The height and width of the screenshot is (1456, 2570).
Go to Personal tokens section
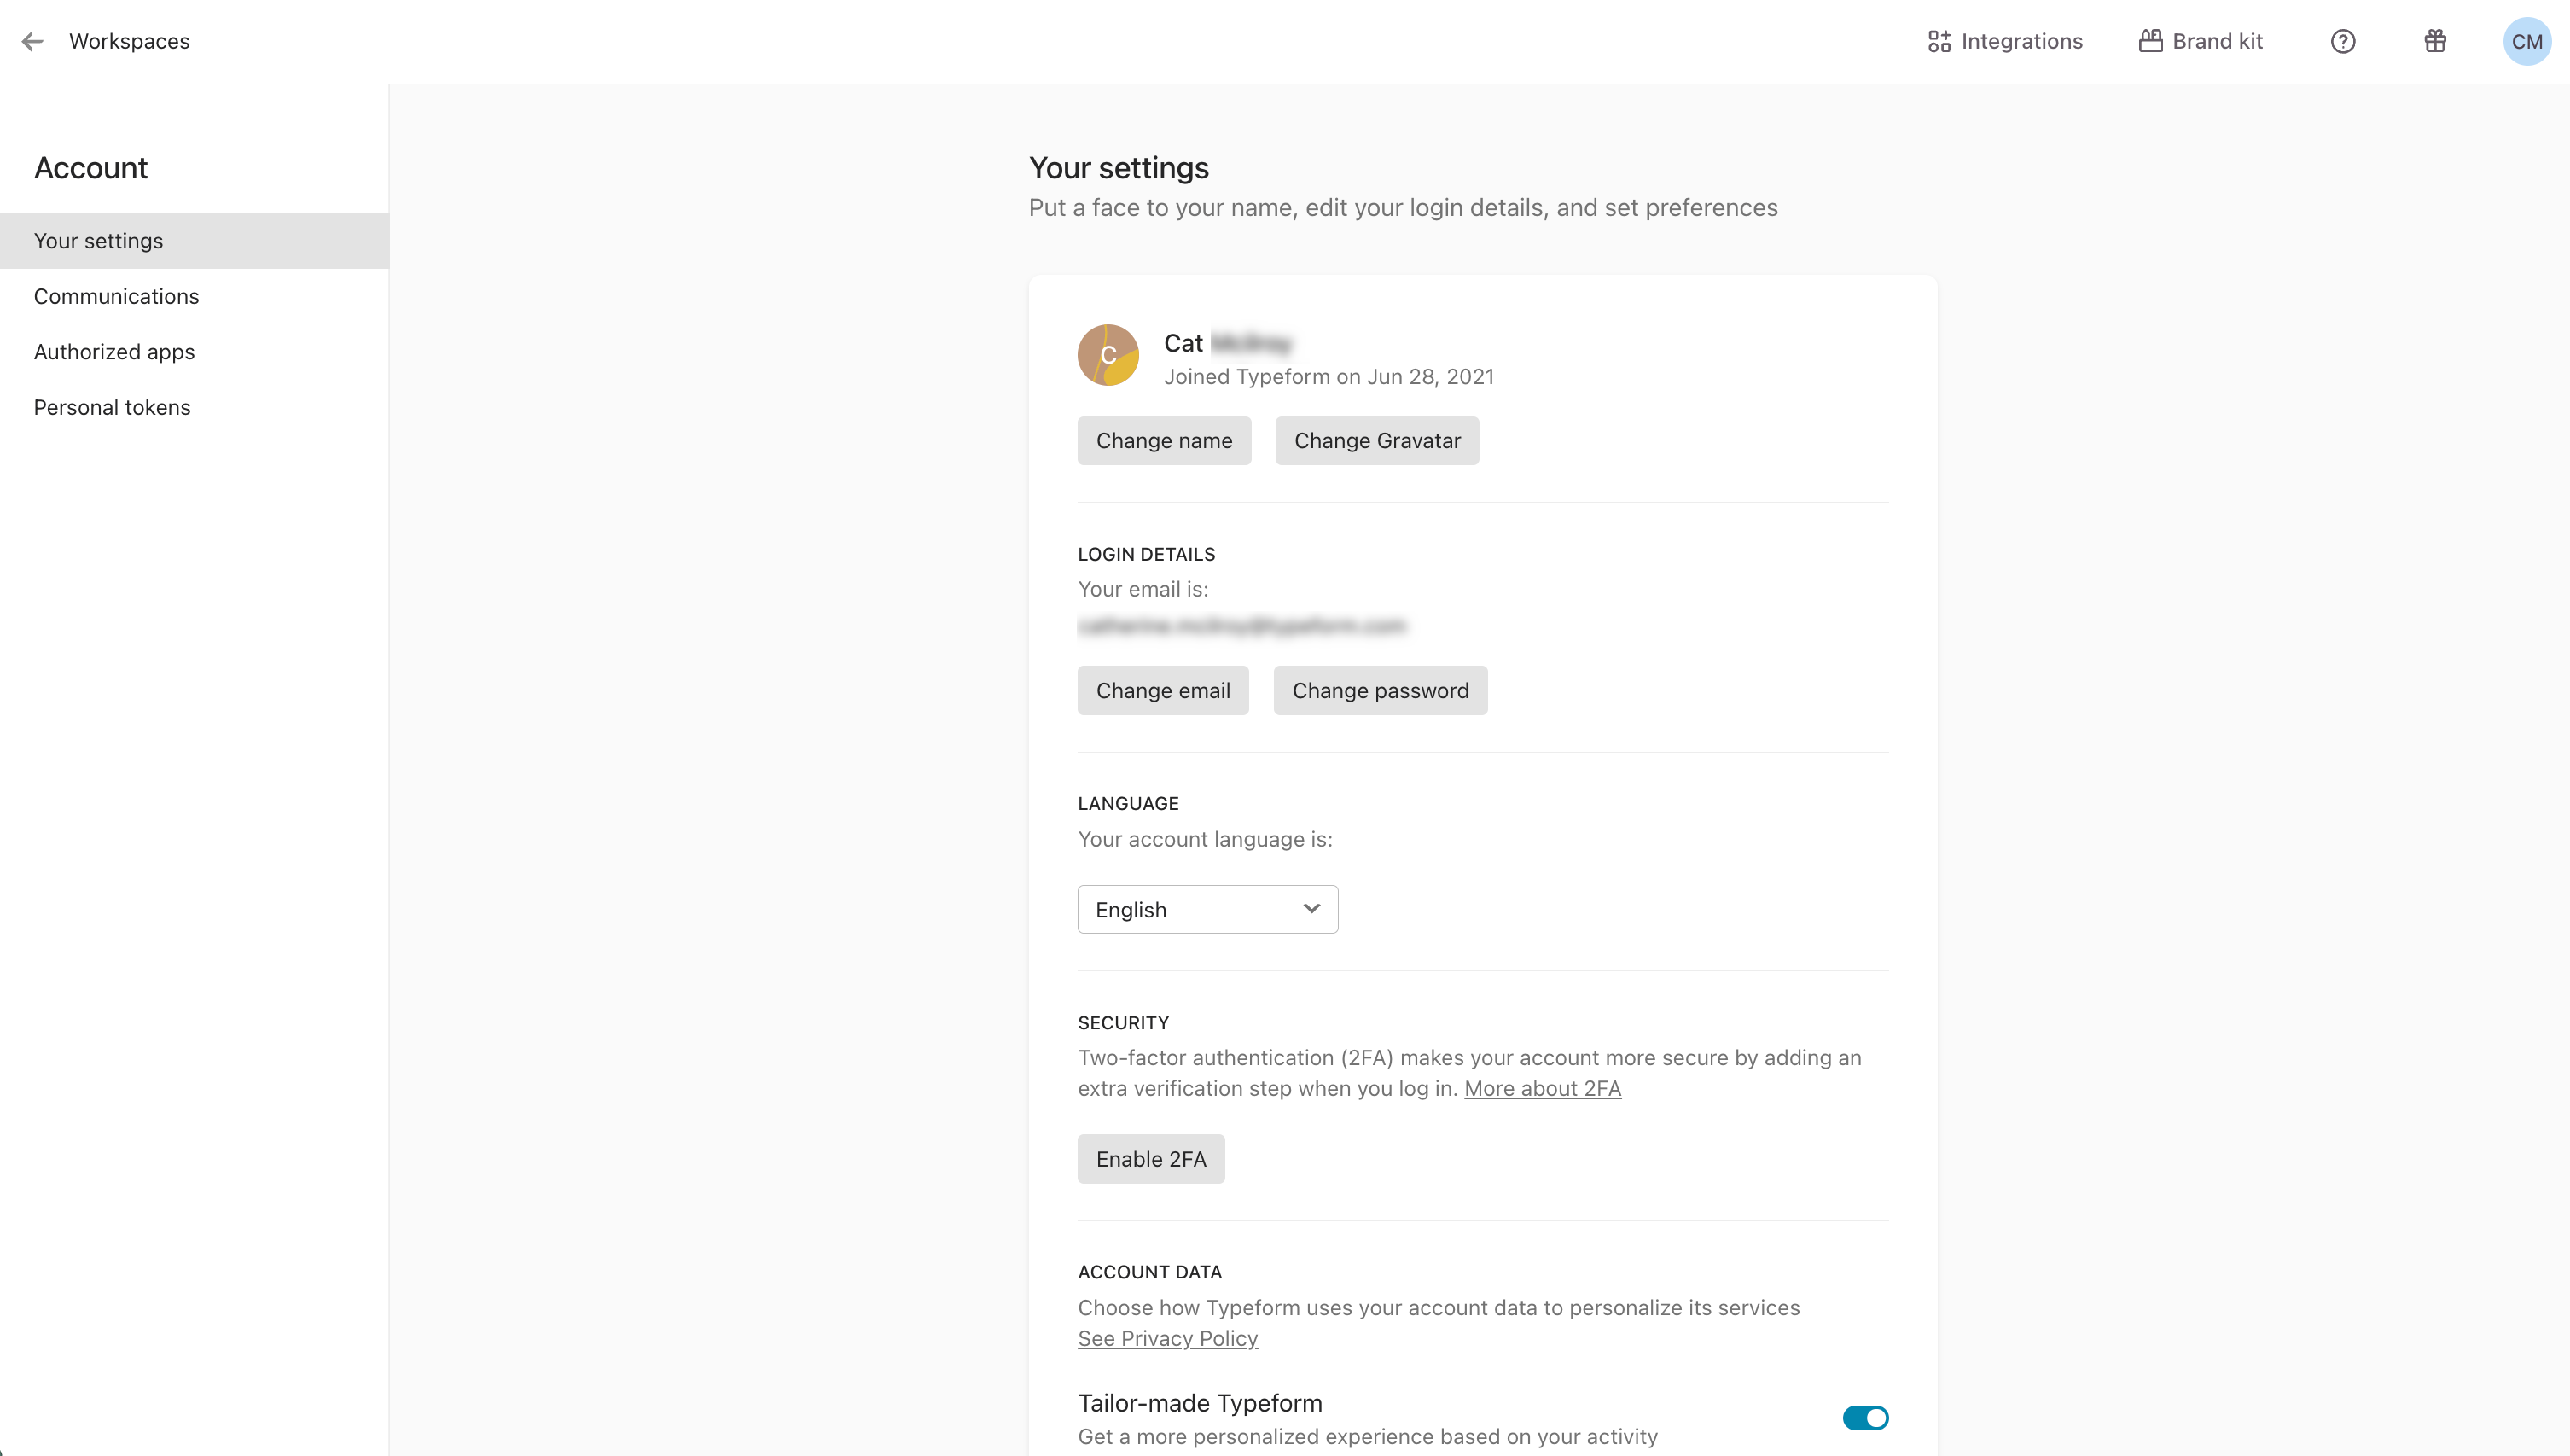(x=112, y=407)
